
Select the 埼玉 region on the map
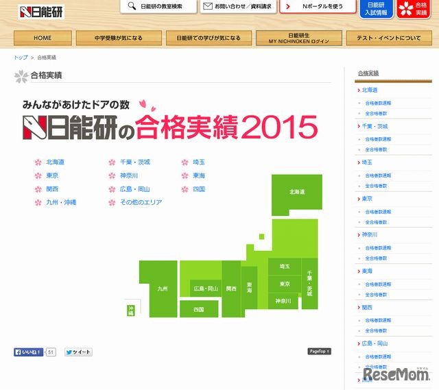pos(285,266)
